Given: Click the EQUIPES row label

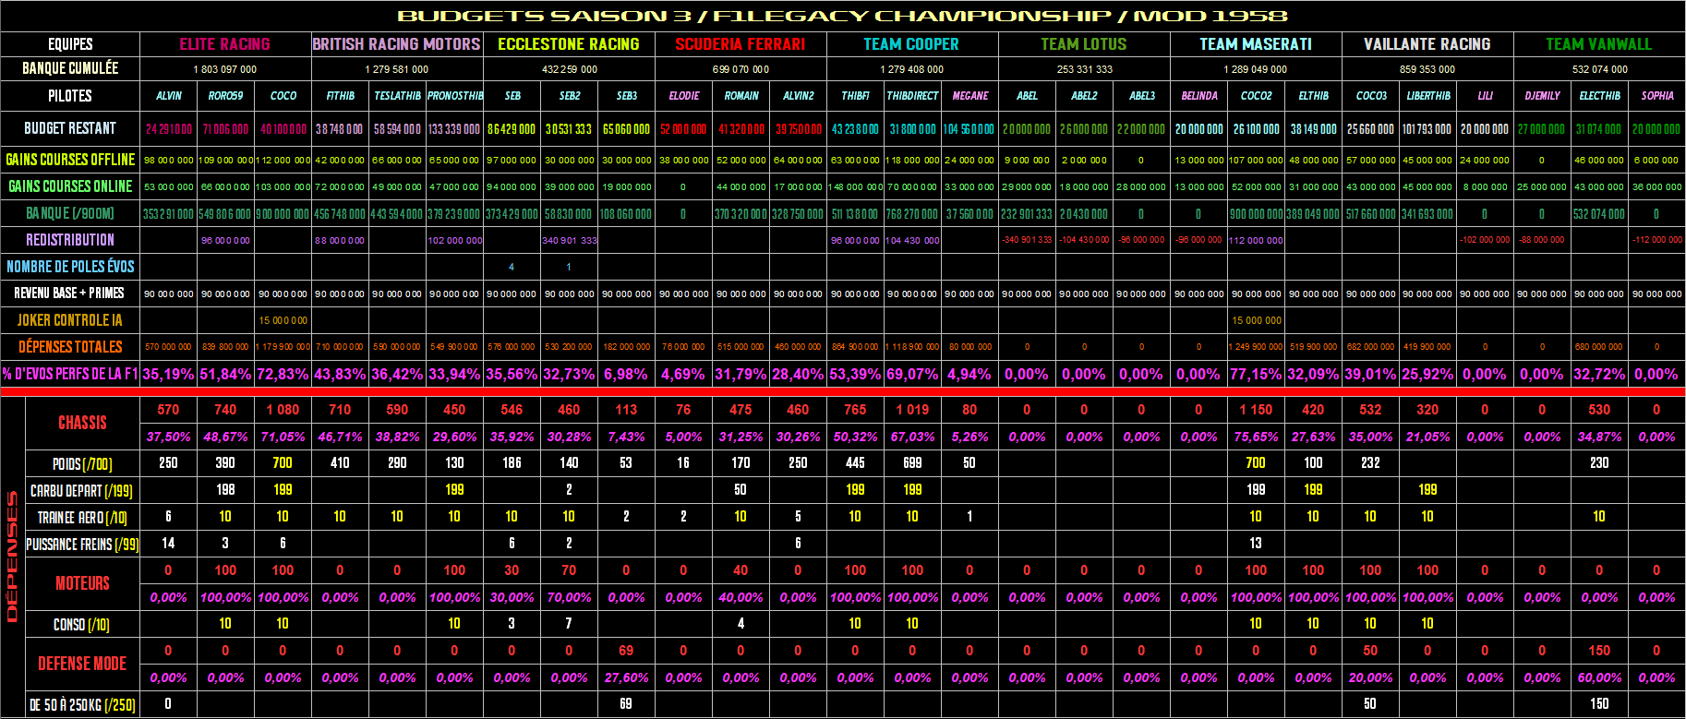Looking at the screenshot, I should [70, 43].
